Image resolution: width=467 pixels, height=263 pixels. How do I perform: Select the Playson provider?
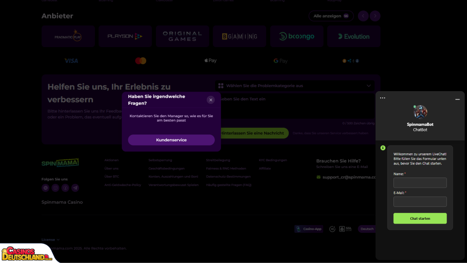point(125,36)
